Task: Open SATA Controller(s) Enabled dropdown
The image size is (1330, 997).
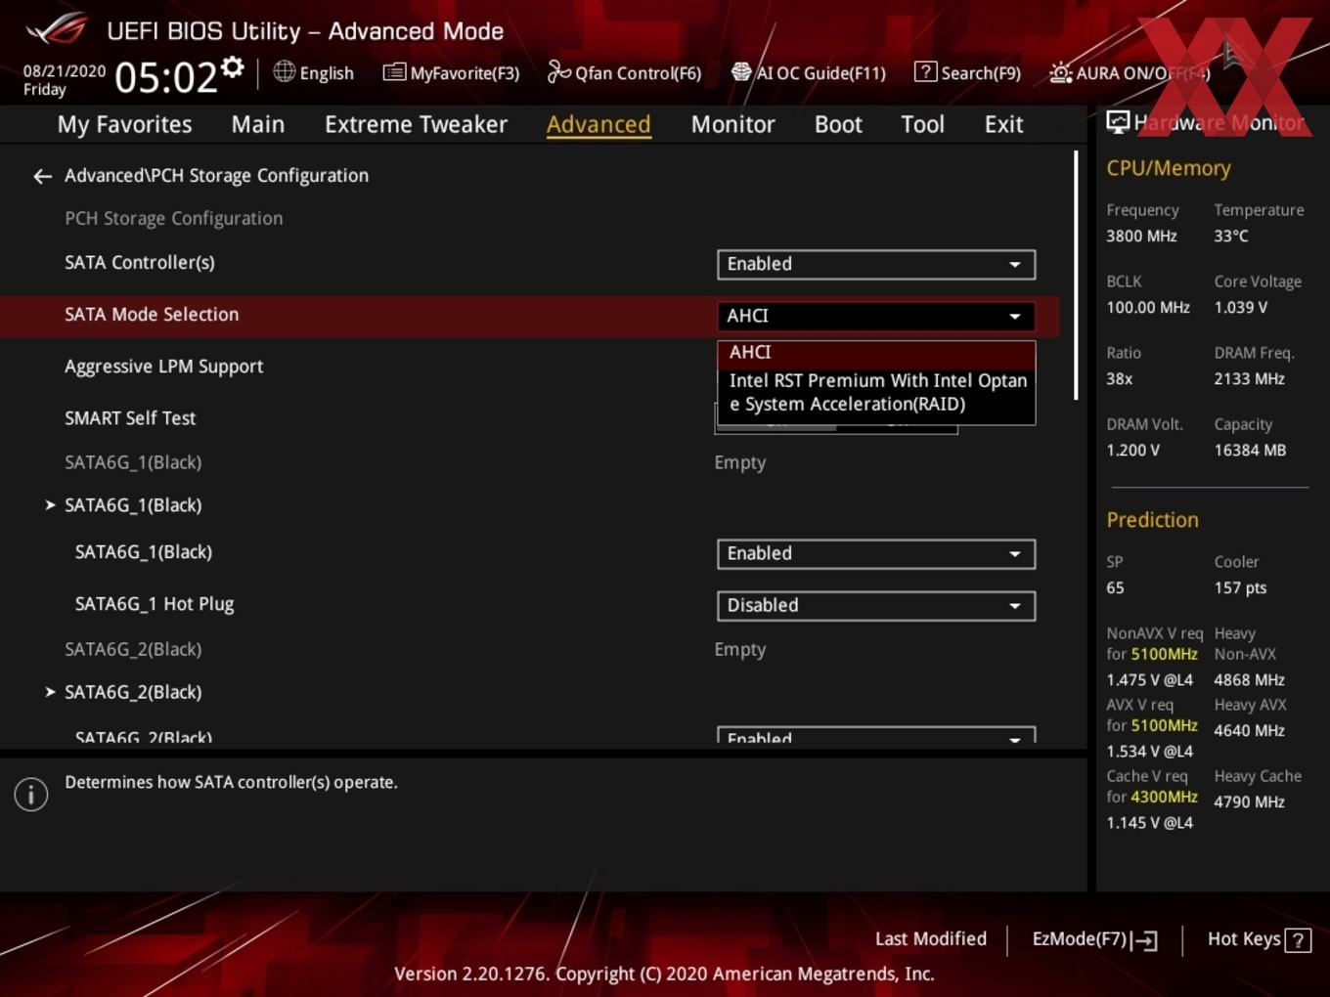Action: click(x=876, y=264)
